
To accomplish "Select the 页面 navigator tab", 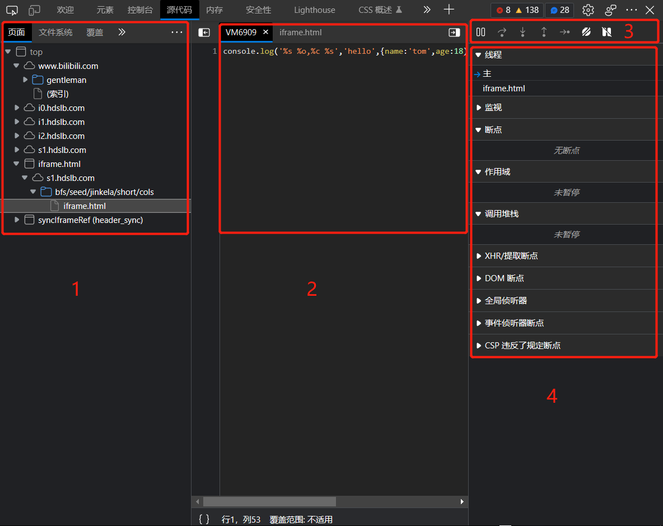I will [x=16, y=32].
